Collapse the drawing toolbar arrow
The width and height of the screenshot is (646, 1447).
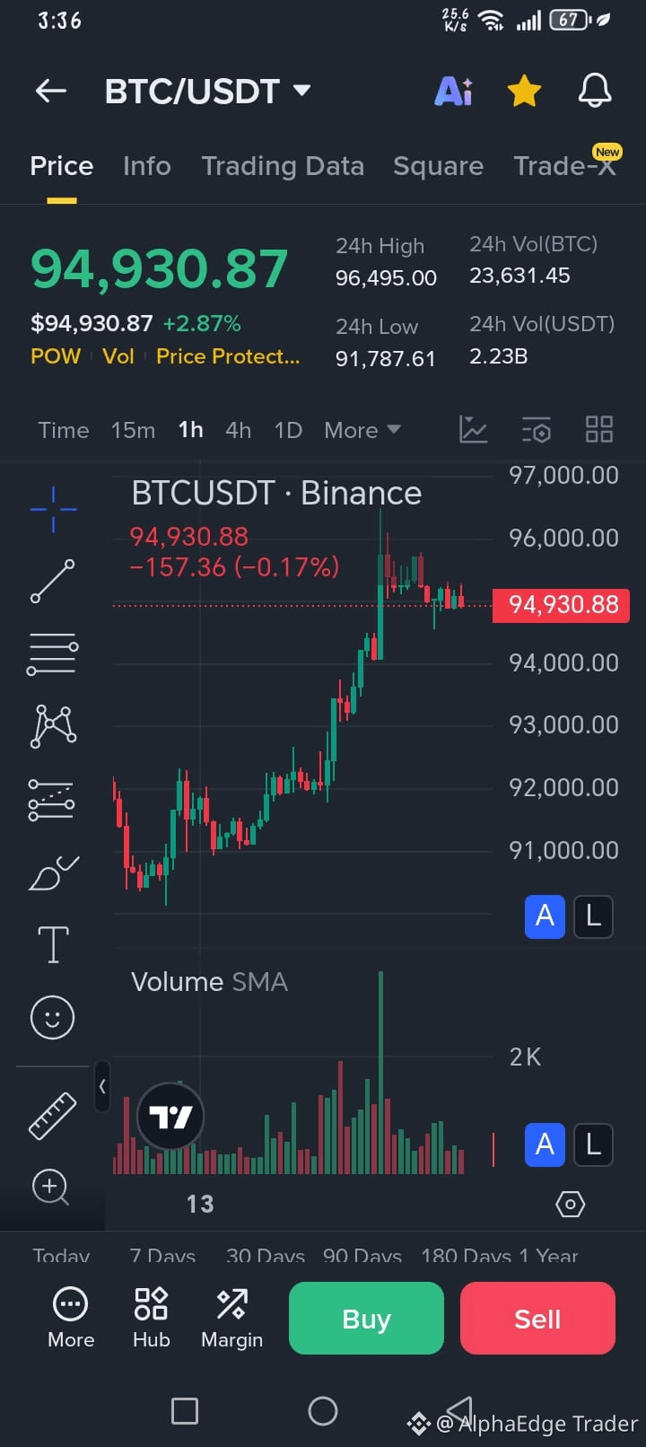click(x=102, y=1086)
